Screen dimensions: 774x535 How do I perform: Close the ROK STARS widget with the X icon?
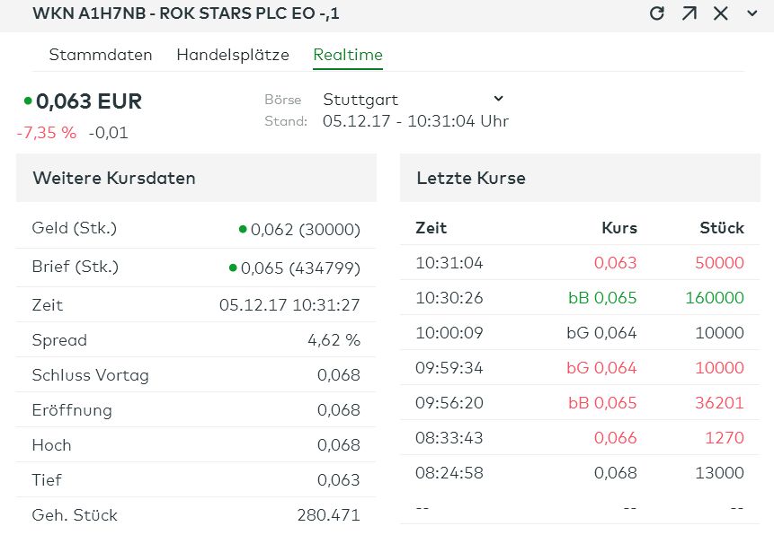719,13
